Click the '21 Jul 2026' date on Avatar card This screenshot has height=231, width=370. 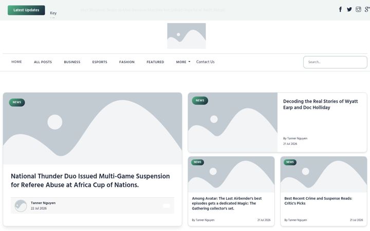(x=264, y=220)
